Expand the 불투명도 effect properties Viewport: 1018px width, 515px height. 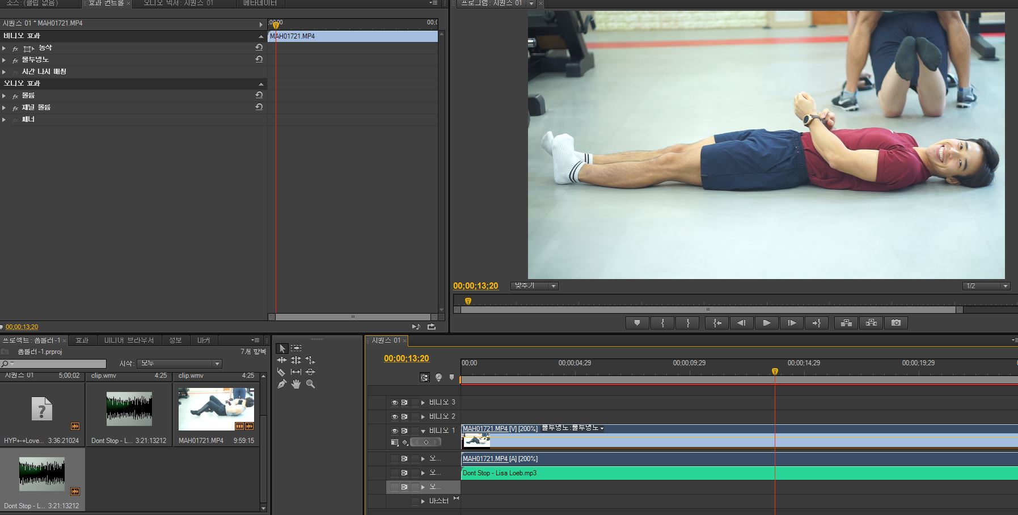coord(5,60)
